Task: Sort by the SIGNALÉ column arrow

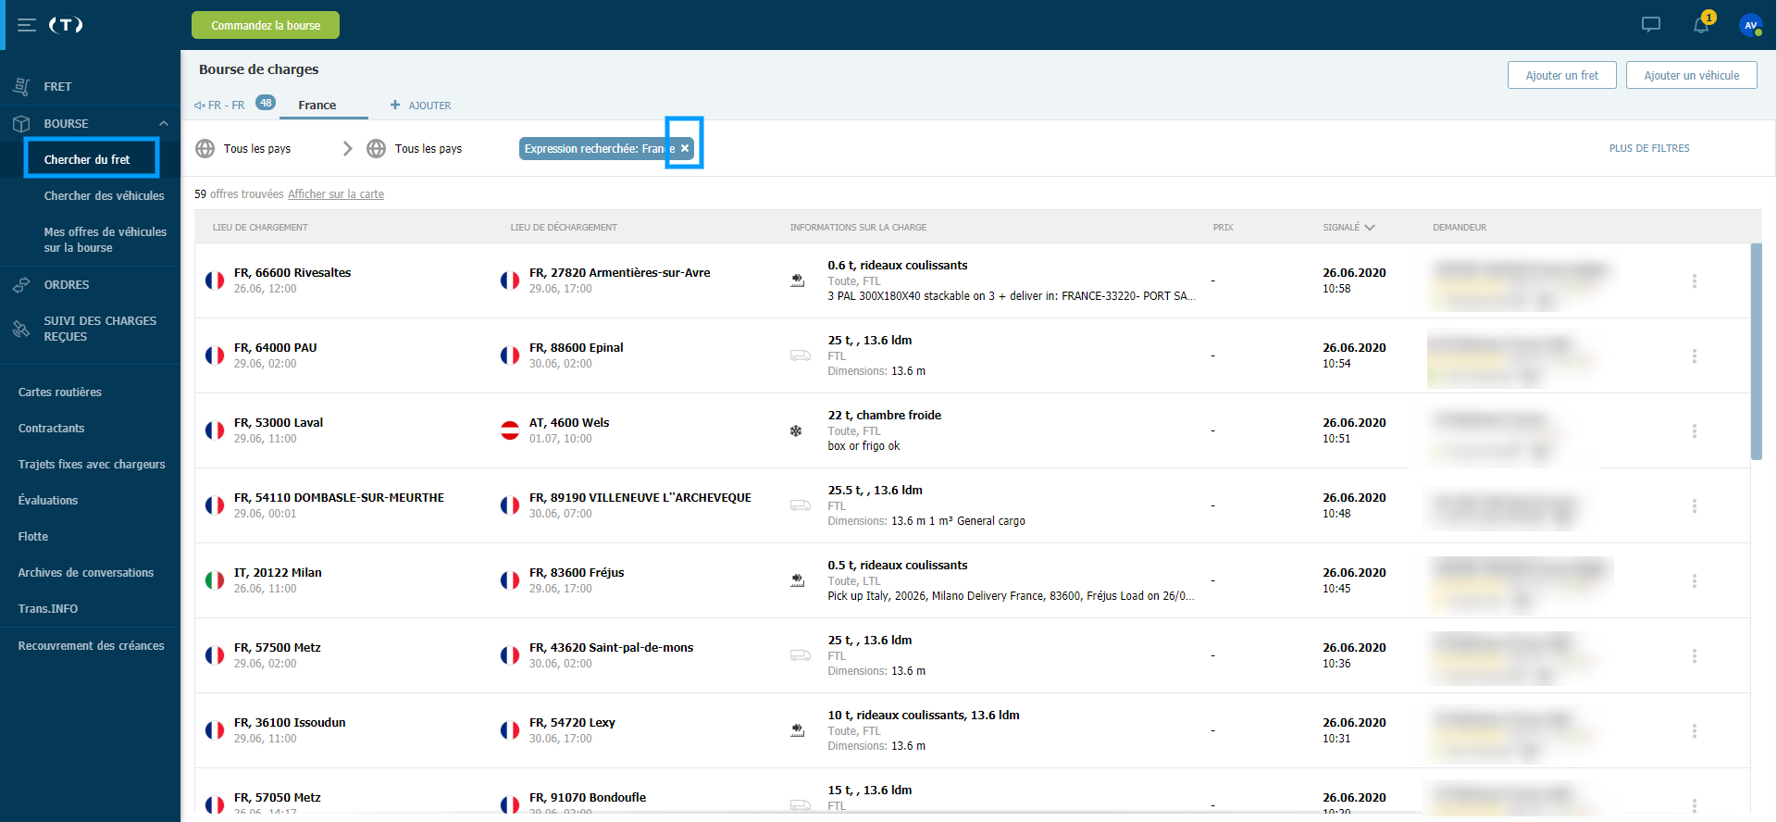Action: pyautogui.click(x=1370, y=227)
